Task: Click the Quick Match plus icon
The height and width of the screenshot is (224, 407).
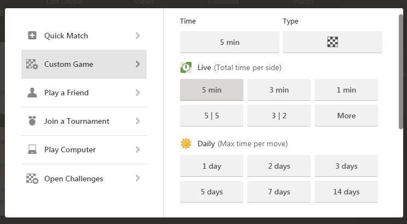Action: (32, 36)
